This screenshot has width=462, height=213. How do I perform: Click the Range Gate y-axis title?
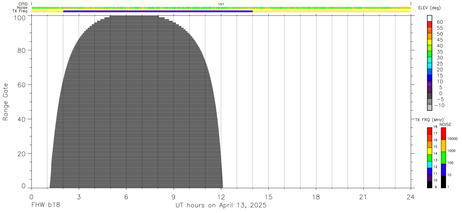pyautogui.click(x=6, y=102)
